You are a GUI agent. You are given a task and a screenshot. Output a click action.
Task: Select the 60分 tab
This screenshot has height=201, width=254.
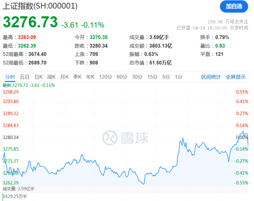click(122, 77)
